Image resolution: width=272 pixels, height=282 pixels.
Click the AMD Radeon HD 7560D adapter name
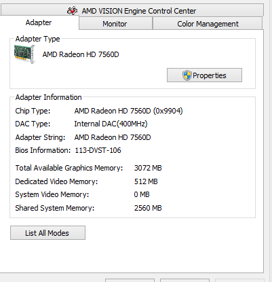[x=81, y=54]
